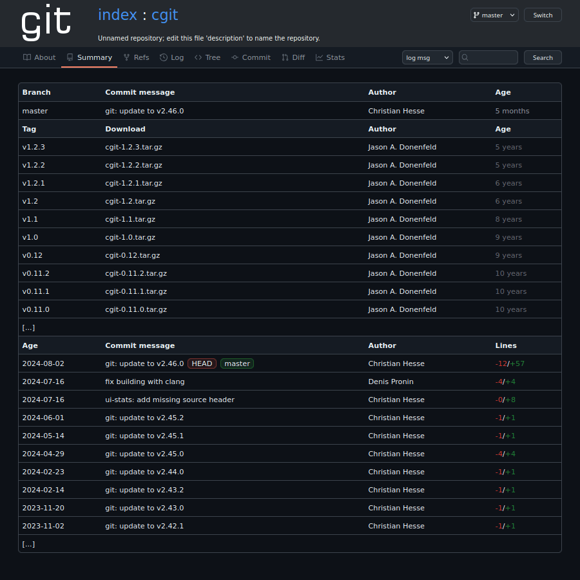580x580 pixels.
Task: Download cgit-0.12.tar.gz
Action: click(132, 255)
